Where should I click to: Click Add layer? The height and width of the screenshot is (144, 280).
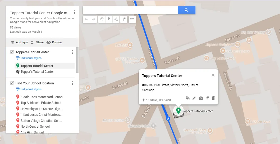point(19,42)
